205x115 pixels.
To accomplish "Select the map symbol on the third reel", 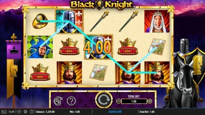I will pyautogui.click(x=99, y=72).
